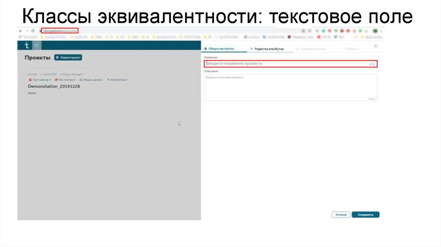Screen dimensions: 441x247
Task: Click the 'Автотестов: 0' counter
Action: coord(117,80)
